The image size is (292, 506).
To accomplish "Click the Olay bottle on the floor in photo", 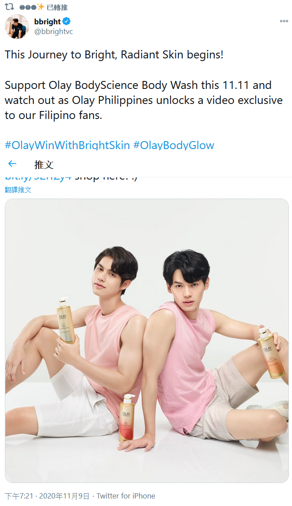I will (x=127, y=418).
